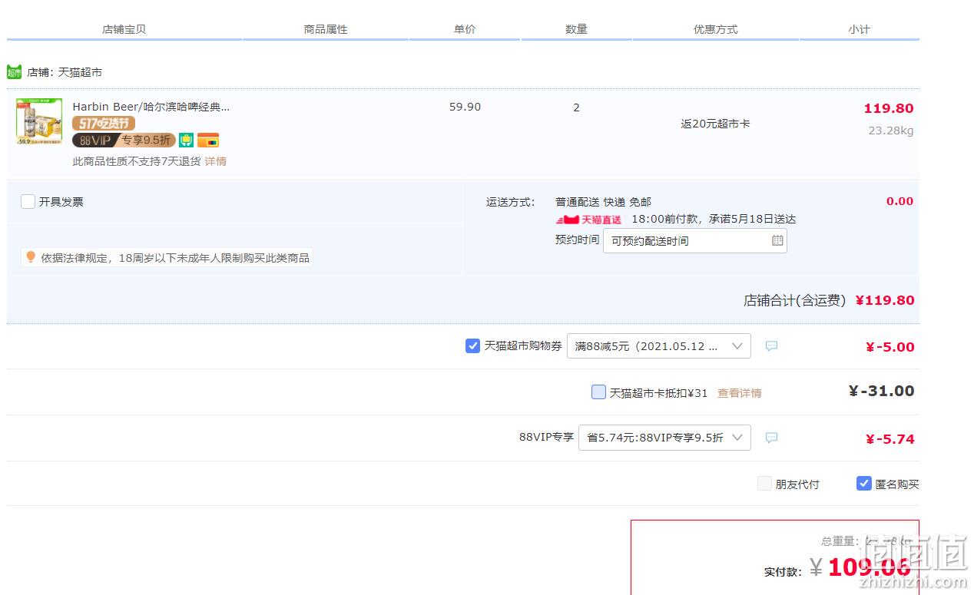974x595 pixels.
Task: Click the 优惠方式 column header
Action: click(x=715, y=29)
